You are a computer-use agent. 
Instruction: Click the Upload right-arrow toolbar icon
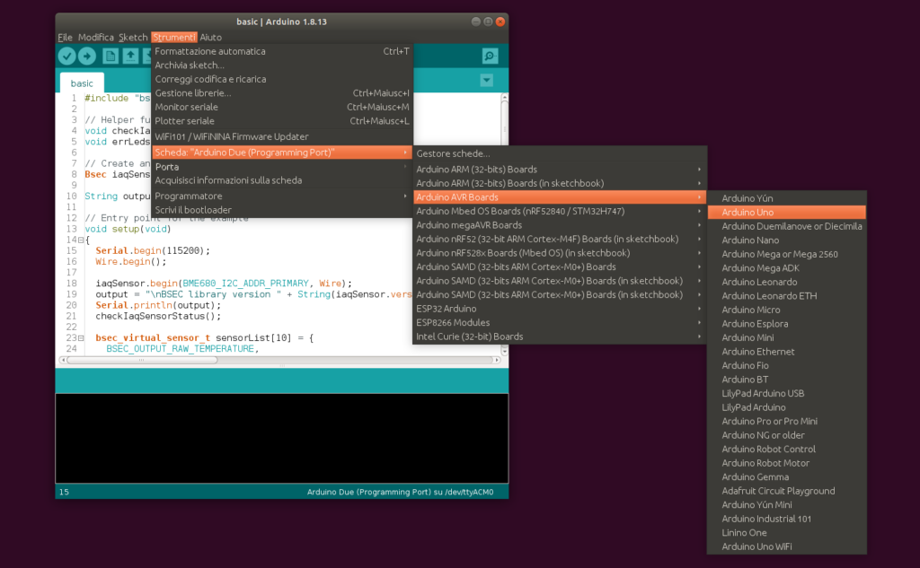[x=87, y=56]
